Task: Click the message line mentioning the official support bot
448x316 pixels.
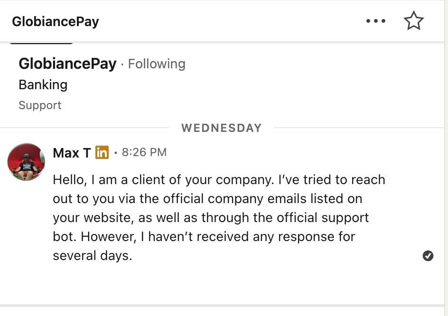Action: pos(211,218)
